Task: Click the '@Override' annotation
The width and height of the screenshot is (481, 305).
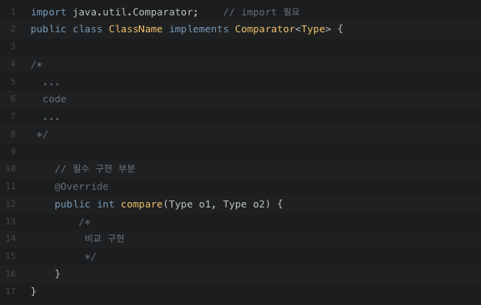Action: pyautogui.click(x=81, y=187)
